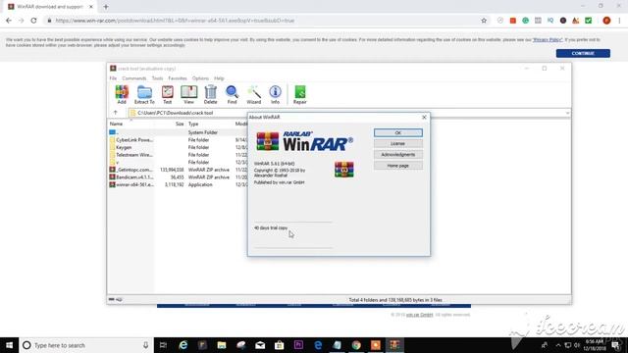The height and width of the screenshot is (353, 628).
Task: Open the Chrome profile avatar
Action: (606, 21)
